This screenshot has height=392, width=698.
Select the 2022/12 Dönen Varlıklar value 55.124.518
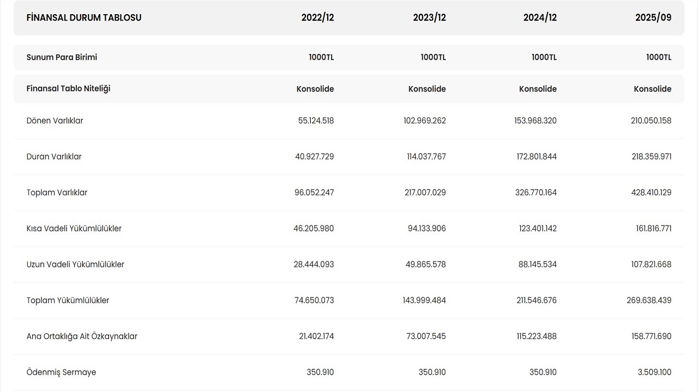316,121
